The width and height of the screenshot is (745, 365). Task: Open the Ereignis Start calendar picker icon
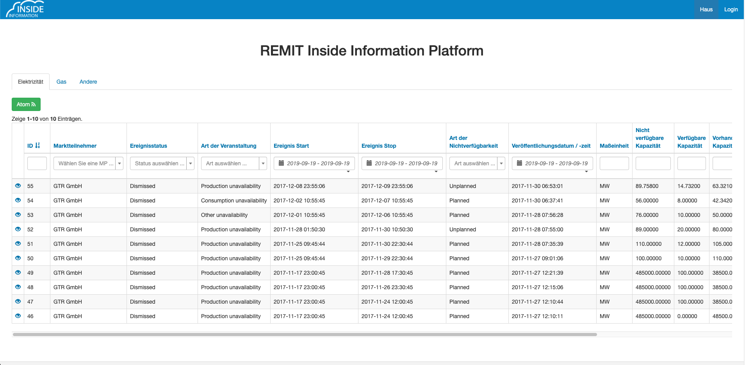282,163
